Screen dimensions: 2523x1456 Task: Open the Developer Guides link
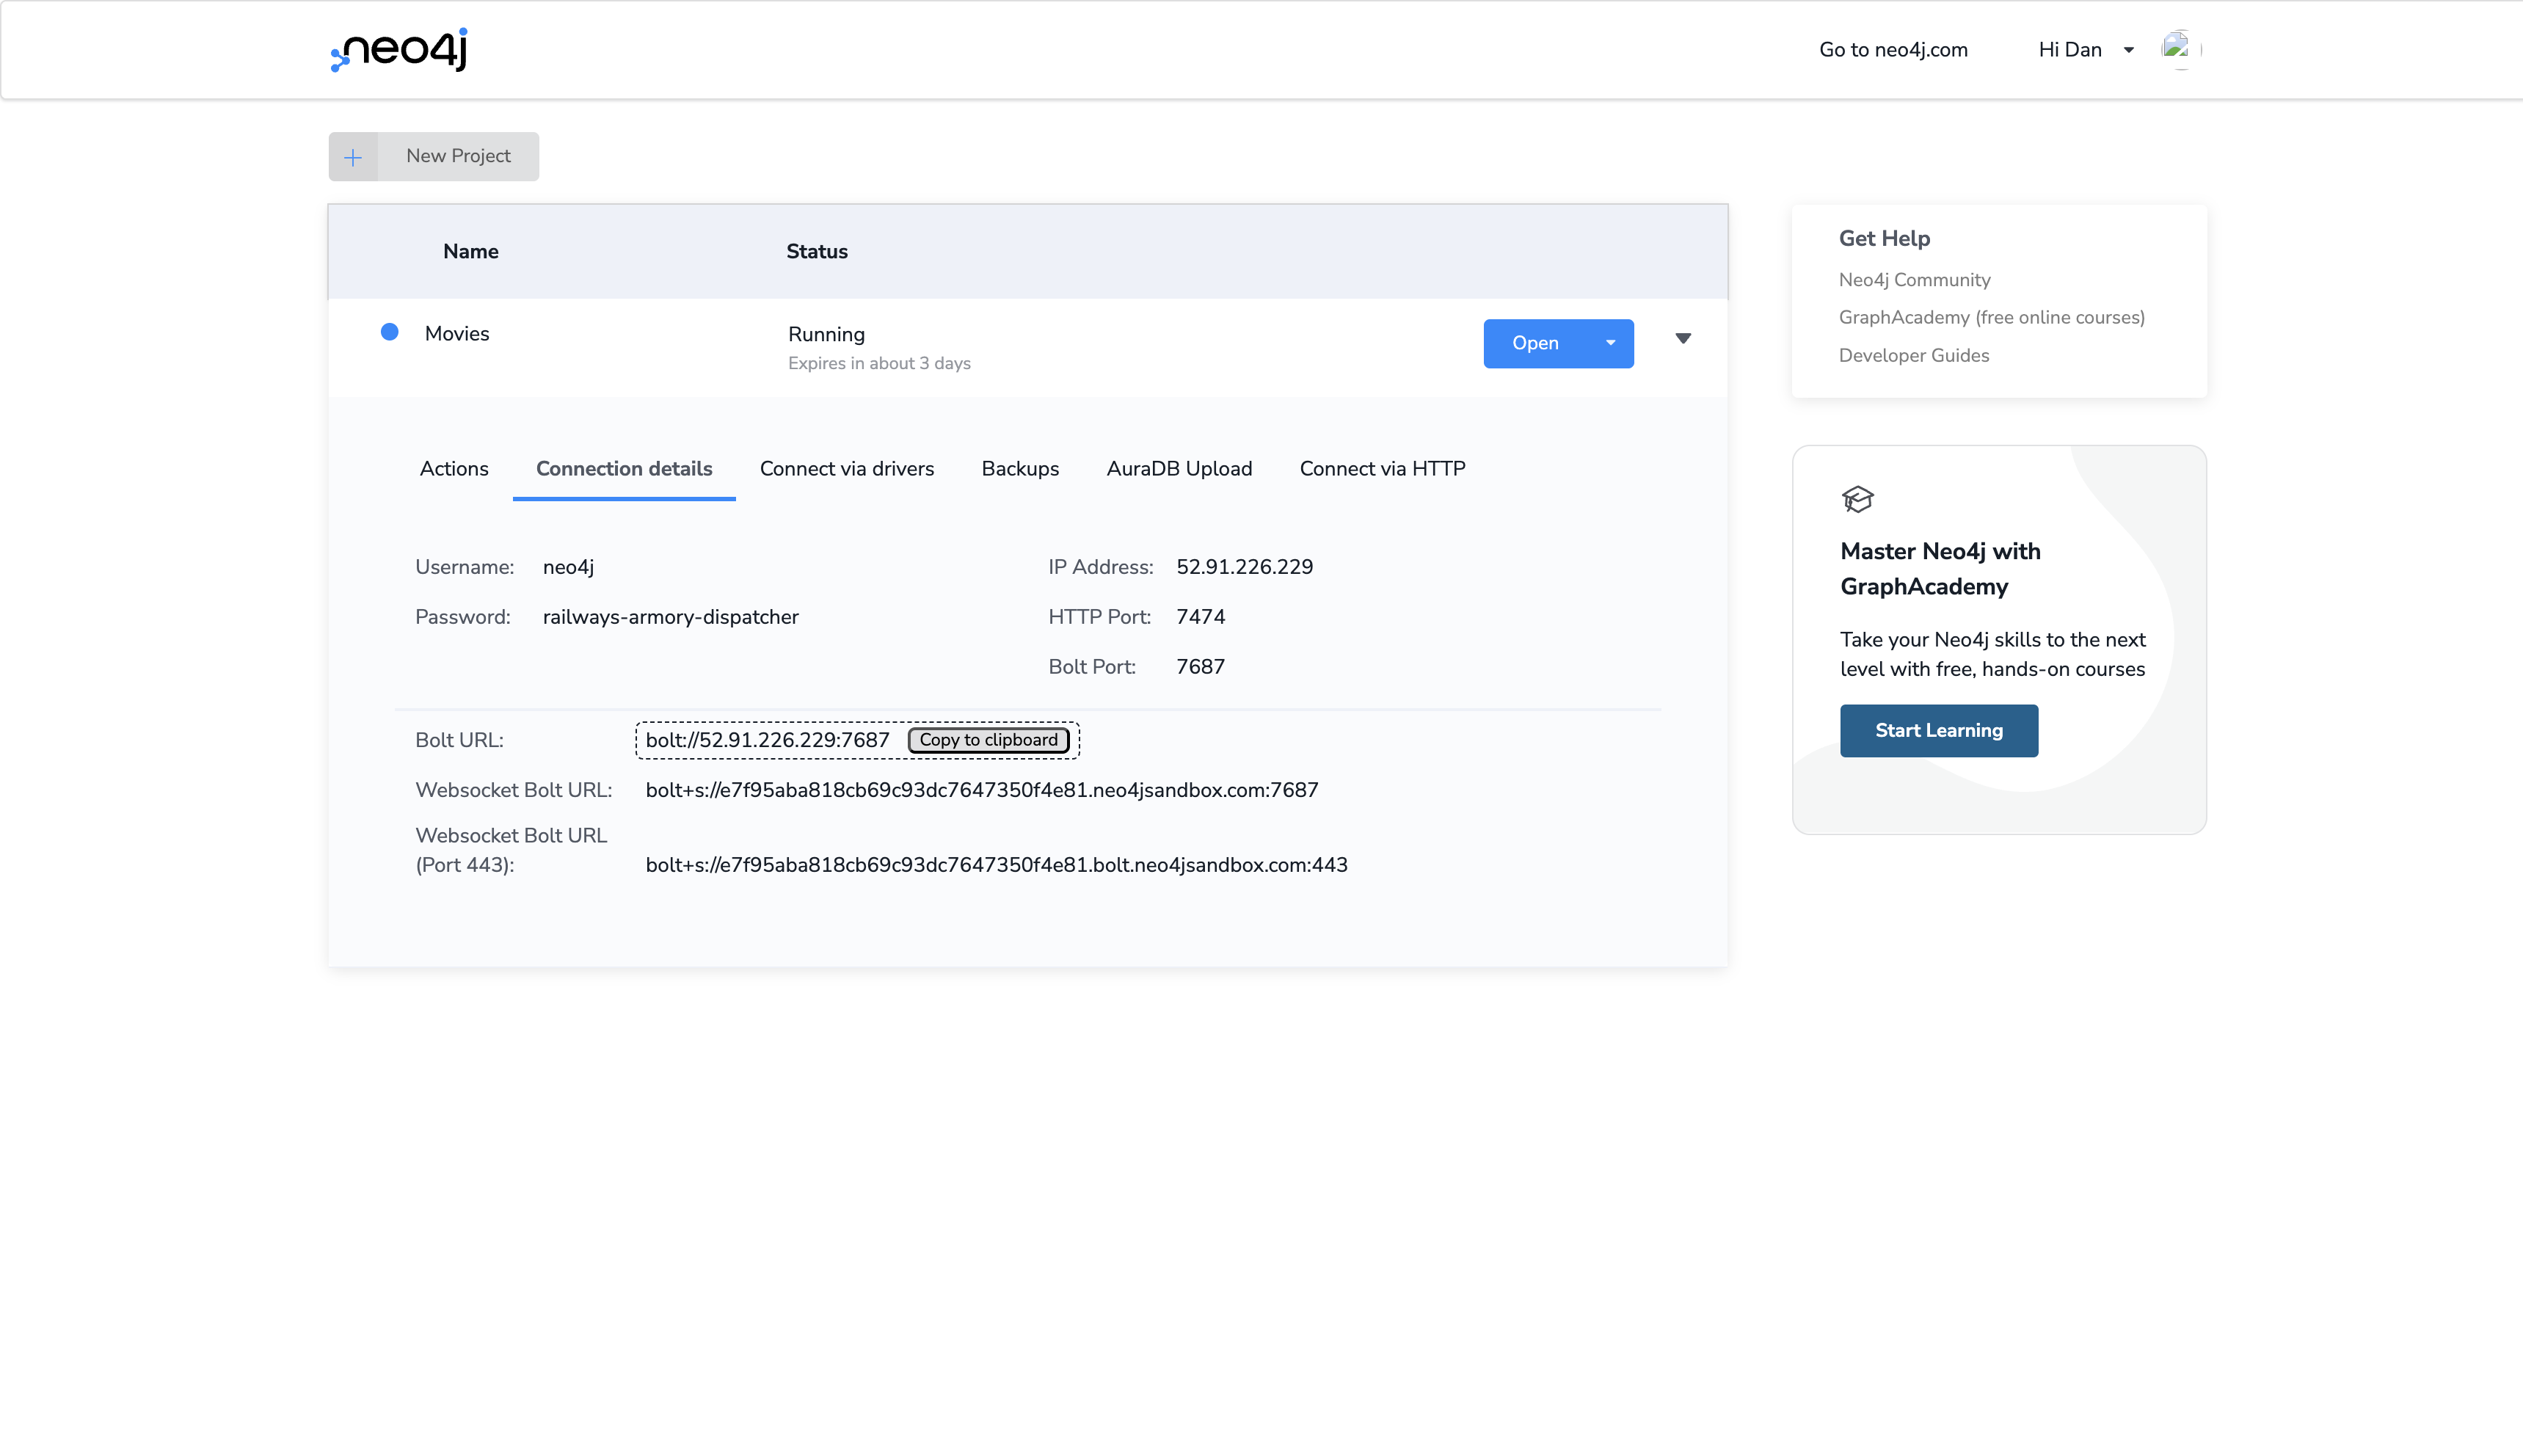[1913, 355]
